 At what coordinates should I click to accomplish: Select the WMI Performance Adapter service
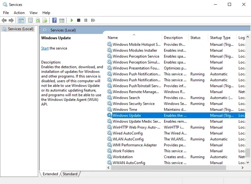tap(176, 145)
